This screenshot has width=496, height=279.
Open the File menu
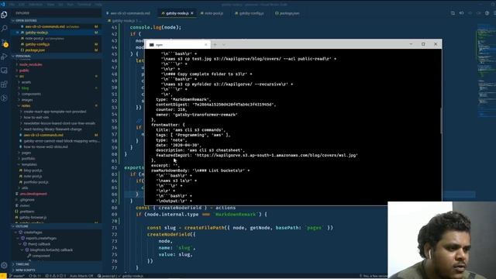pyautogui.click(x=12, y=5)
